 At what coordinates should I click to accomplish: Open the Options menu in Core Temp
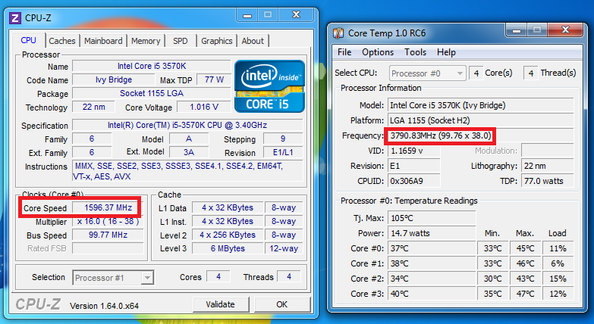[378, 52]
